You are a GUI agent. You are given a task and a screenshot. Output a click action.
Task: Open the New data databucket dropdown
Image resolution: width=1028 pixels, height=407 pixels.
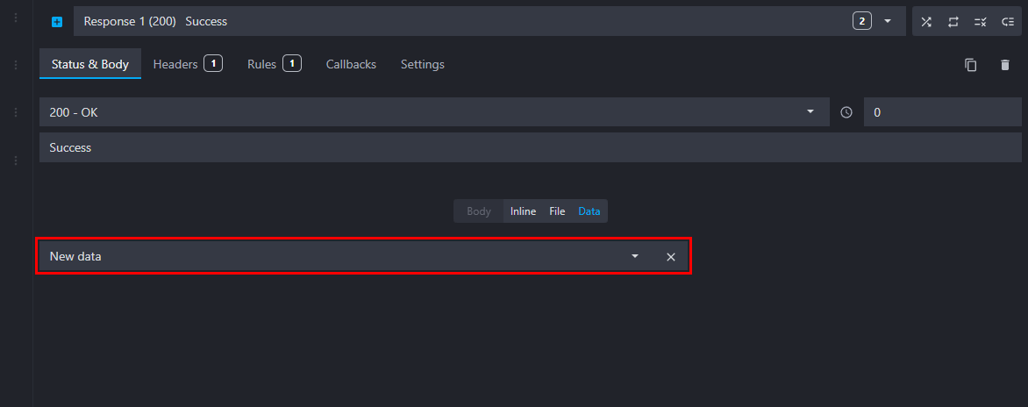pyautogui.click(x=634, y=257)
